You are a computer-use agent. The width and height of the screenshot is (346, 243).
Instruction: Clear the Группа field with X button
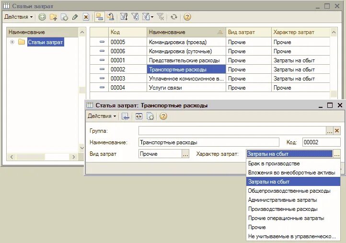(337, 131)
